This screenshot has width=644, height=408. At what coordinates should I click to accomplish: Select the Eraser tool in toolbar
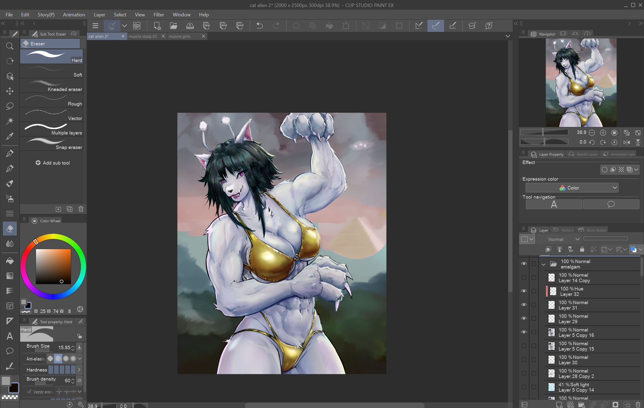10,229
